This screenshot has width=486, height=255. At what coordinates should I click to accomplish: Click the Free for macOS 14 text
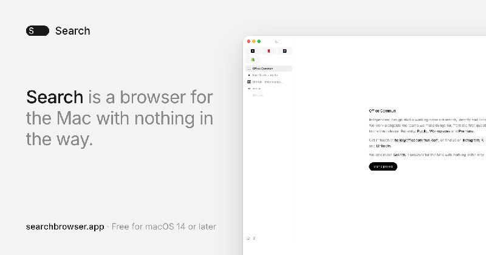click(x=164, y=226)
